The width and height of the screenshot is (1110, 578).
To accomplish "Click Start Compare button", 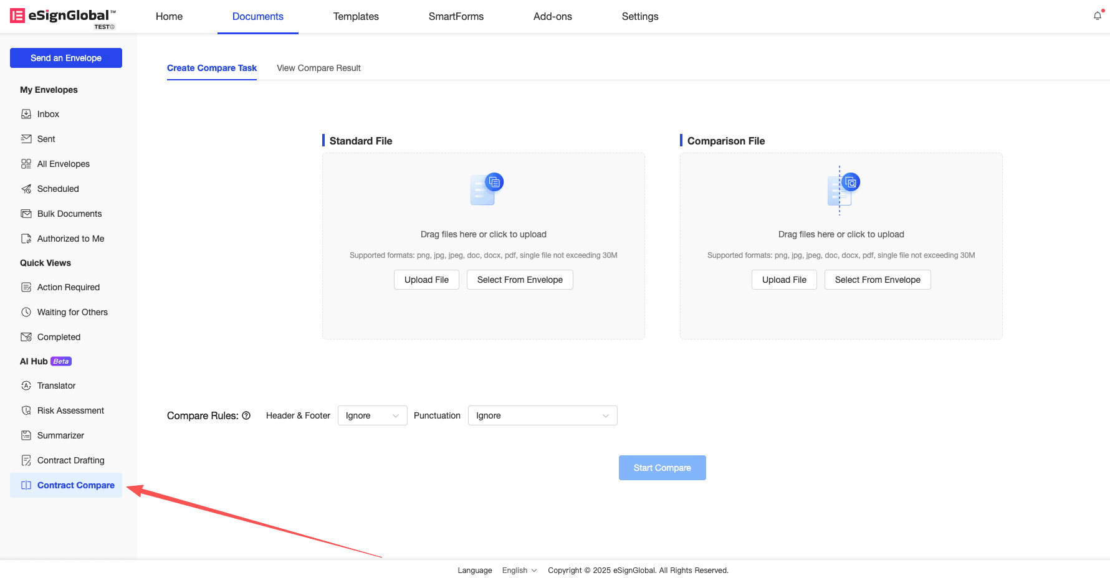I will tap(662, 468).
